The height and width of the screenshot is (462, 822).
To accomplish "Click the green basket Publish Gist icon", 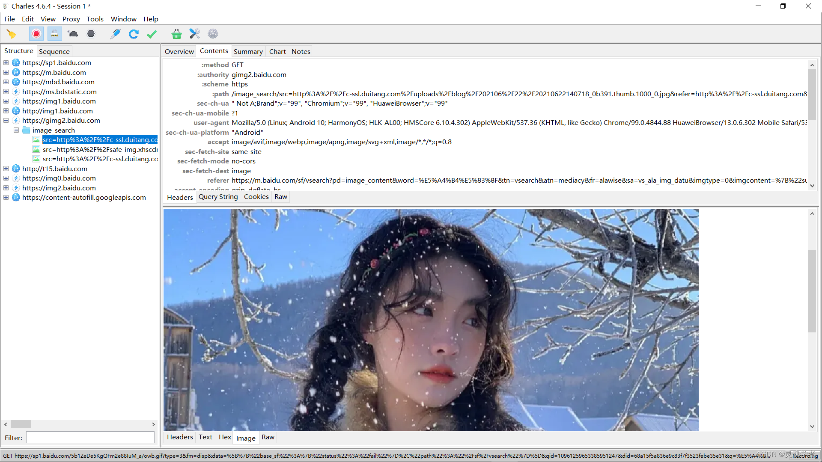I will coord(176,34).
